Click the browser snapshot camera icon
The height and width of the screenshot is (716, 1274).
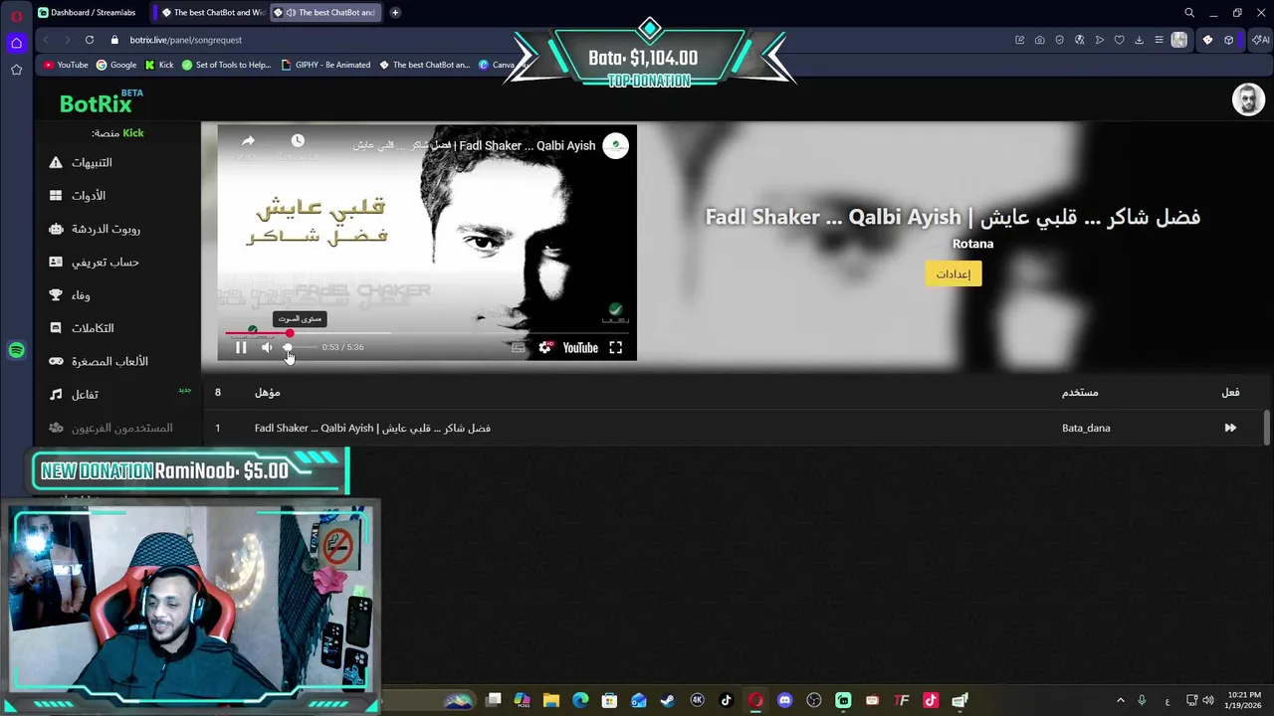click(1039, 40)
